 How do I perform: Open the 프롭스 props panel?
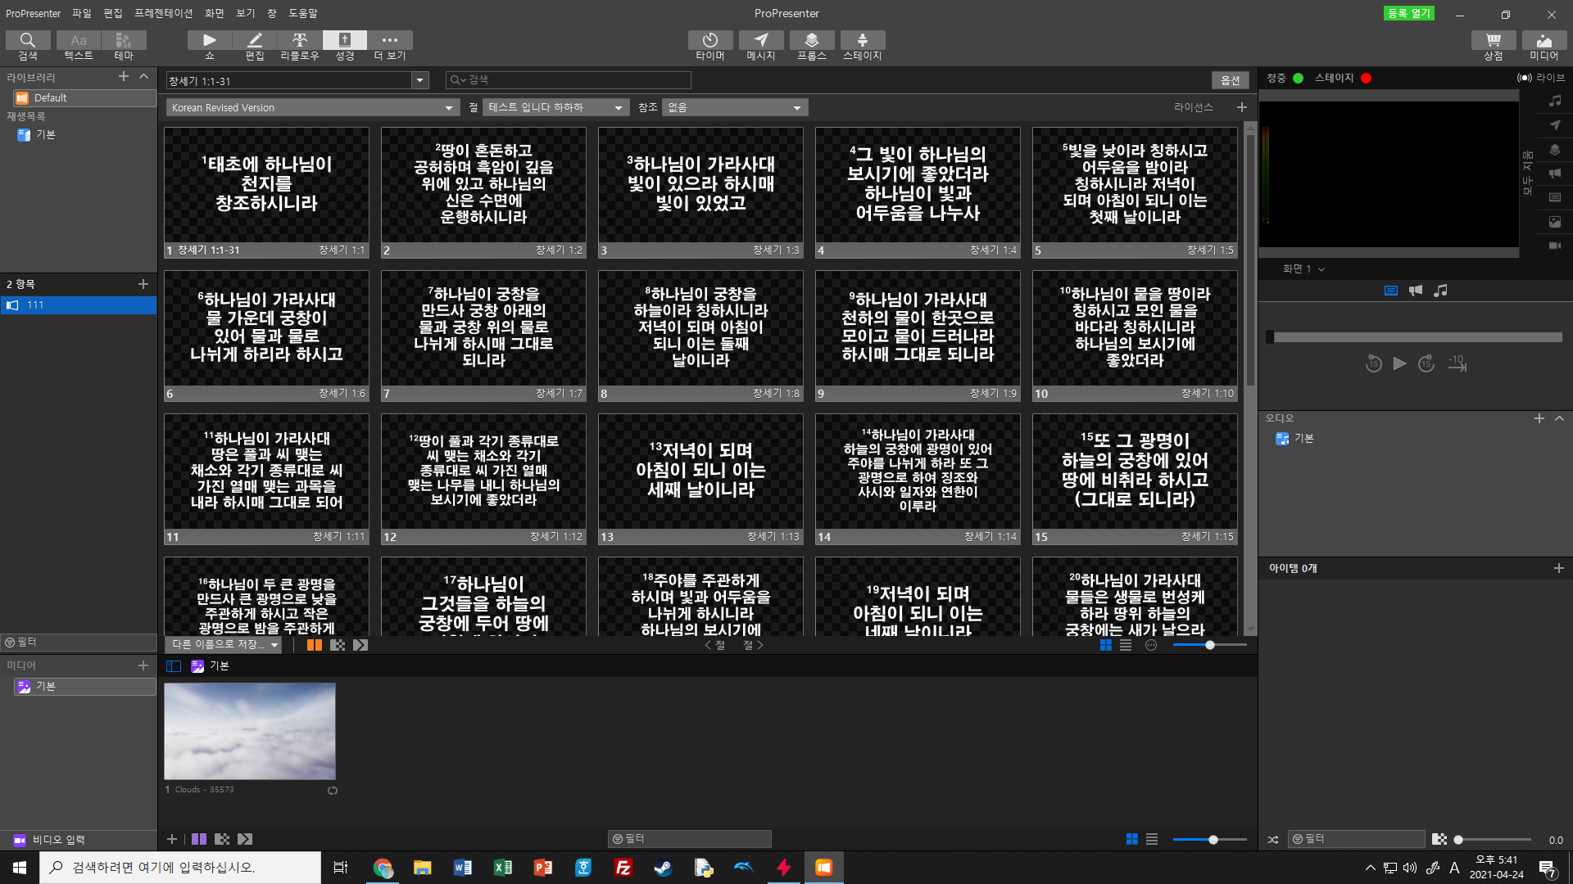811,45
